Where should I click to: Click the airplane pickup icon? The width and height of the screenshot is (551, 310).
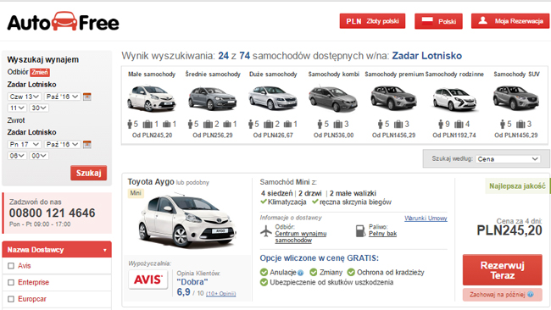click(x=266, y=231)
